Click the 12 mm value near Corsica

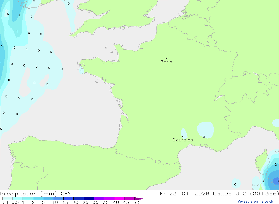pos(277,181)
